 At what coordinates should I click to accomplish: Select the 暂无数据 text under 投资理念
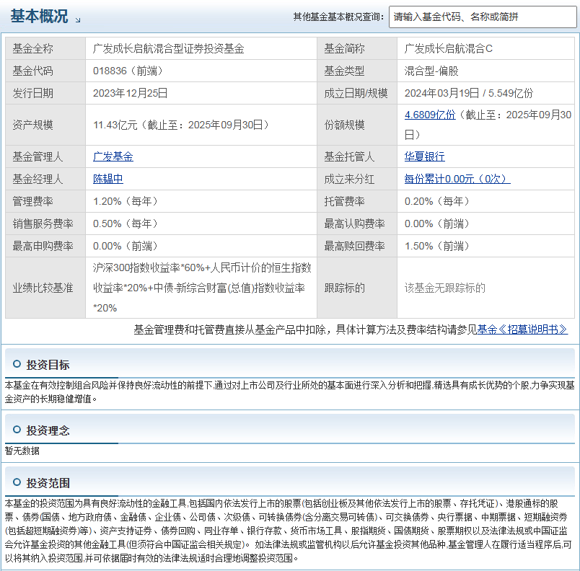tap(22, 451)
